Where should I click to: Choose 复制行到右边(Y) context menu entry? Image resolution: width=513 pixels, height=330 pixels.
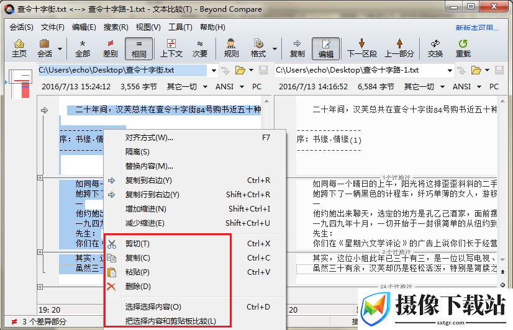[x=196, y=195]
